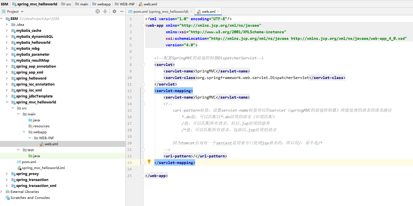
Task: Close the pom.xml editor tab
Action: click(191, 12)
